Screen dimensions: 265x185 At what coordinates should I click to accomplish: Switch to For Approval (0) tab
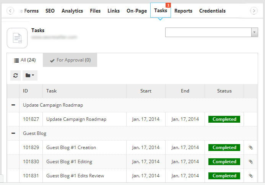point(70,60)
